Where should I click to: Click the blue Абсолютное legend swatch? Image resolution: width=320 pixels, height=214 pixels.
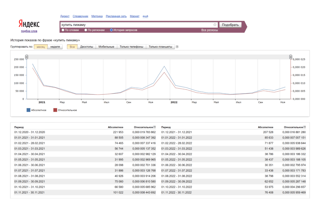pos(28,110)
